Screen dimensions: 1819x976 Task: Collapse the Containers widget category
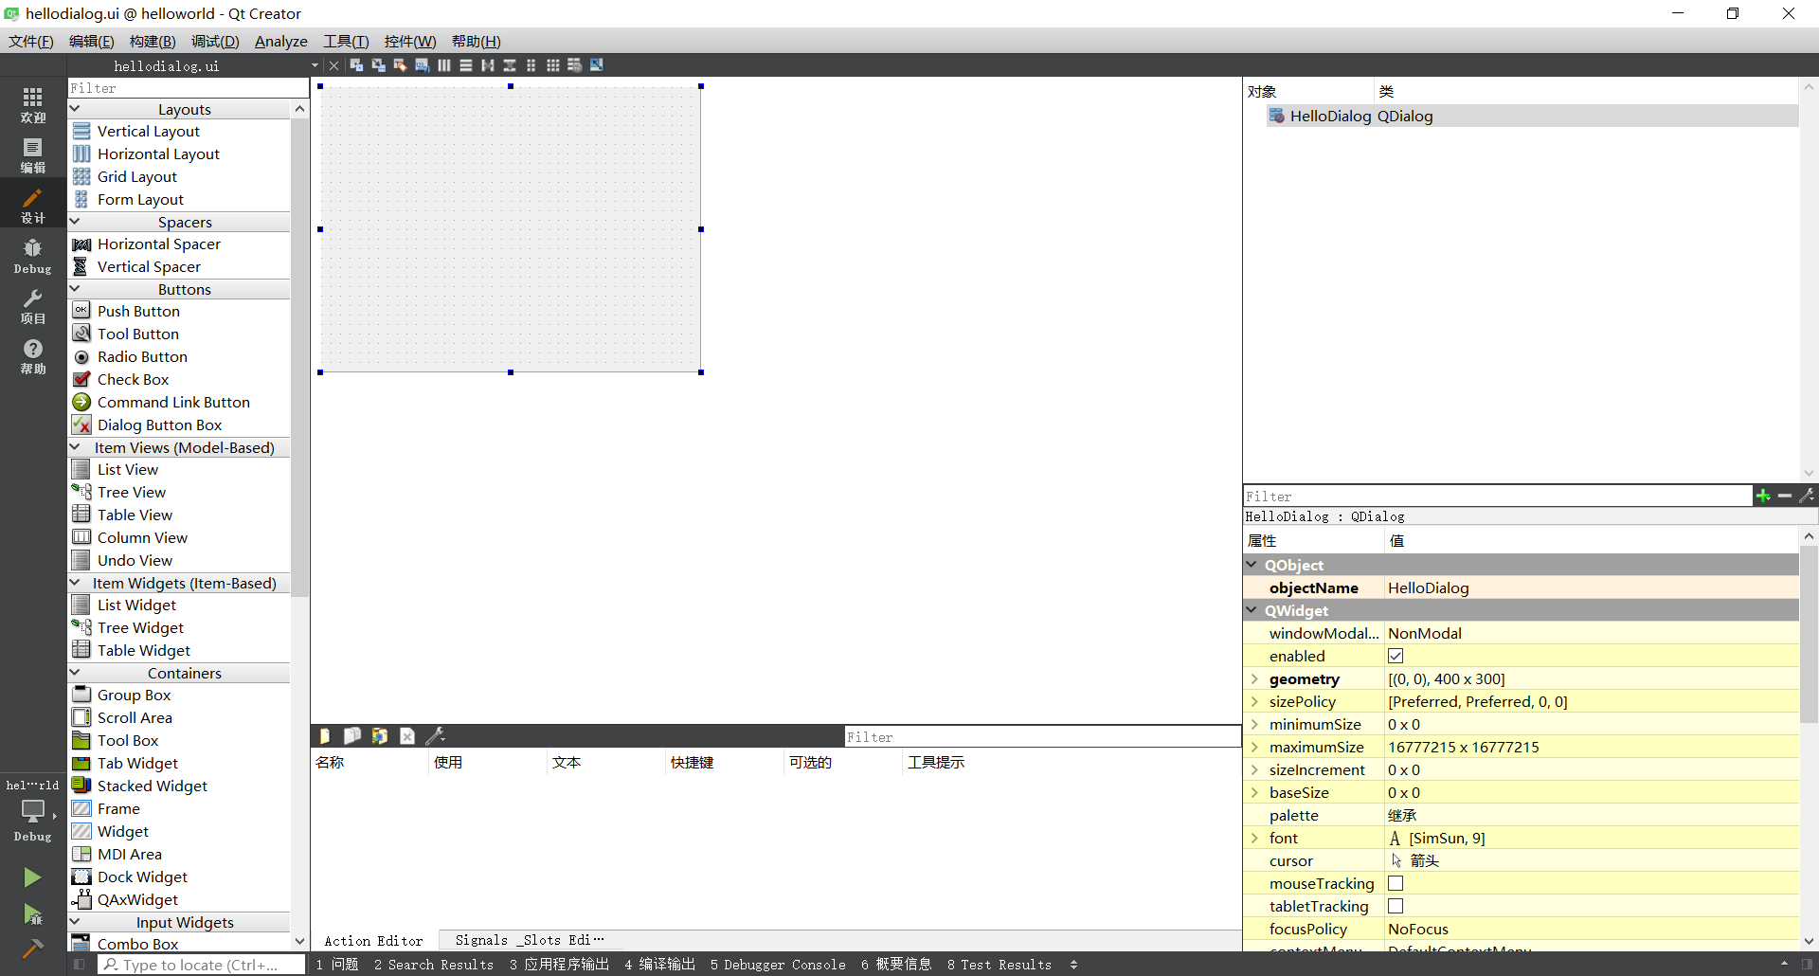[75, 673]
